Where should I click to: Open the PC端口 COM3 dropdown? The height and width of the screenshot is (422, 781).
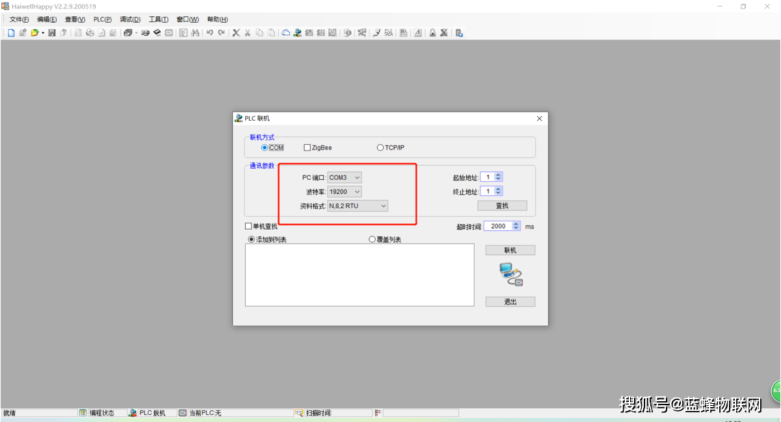[345, 177]
